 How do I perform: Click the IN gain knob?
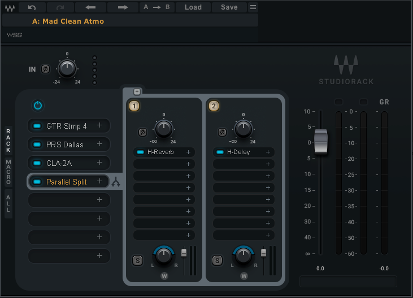click(67, 69)
